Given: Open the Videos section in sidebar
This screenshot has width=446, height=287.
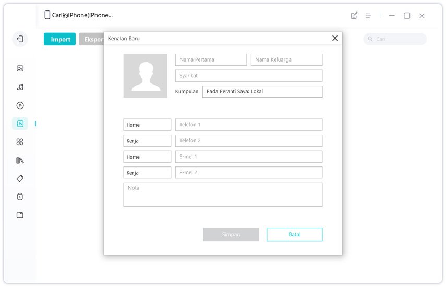Looking at the screenshot, I should [20, 105].
